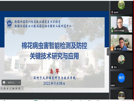Viewport: 134px width, 101px height.
Task: Collapse the chat bar with its arrow
Action: pos(19,83)
